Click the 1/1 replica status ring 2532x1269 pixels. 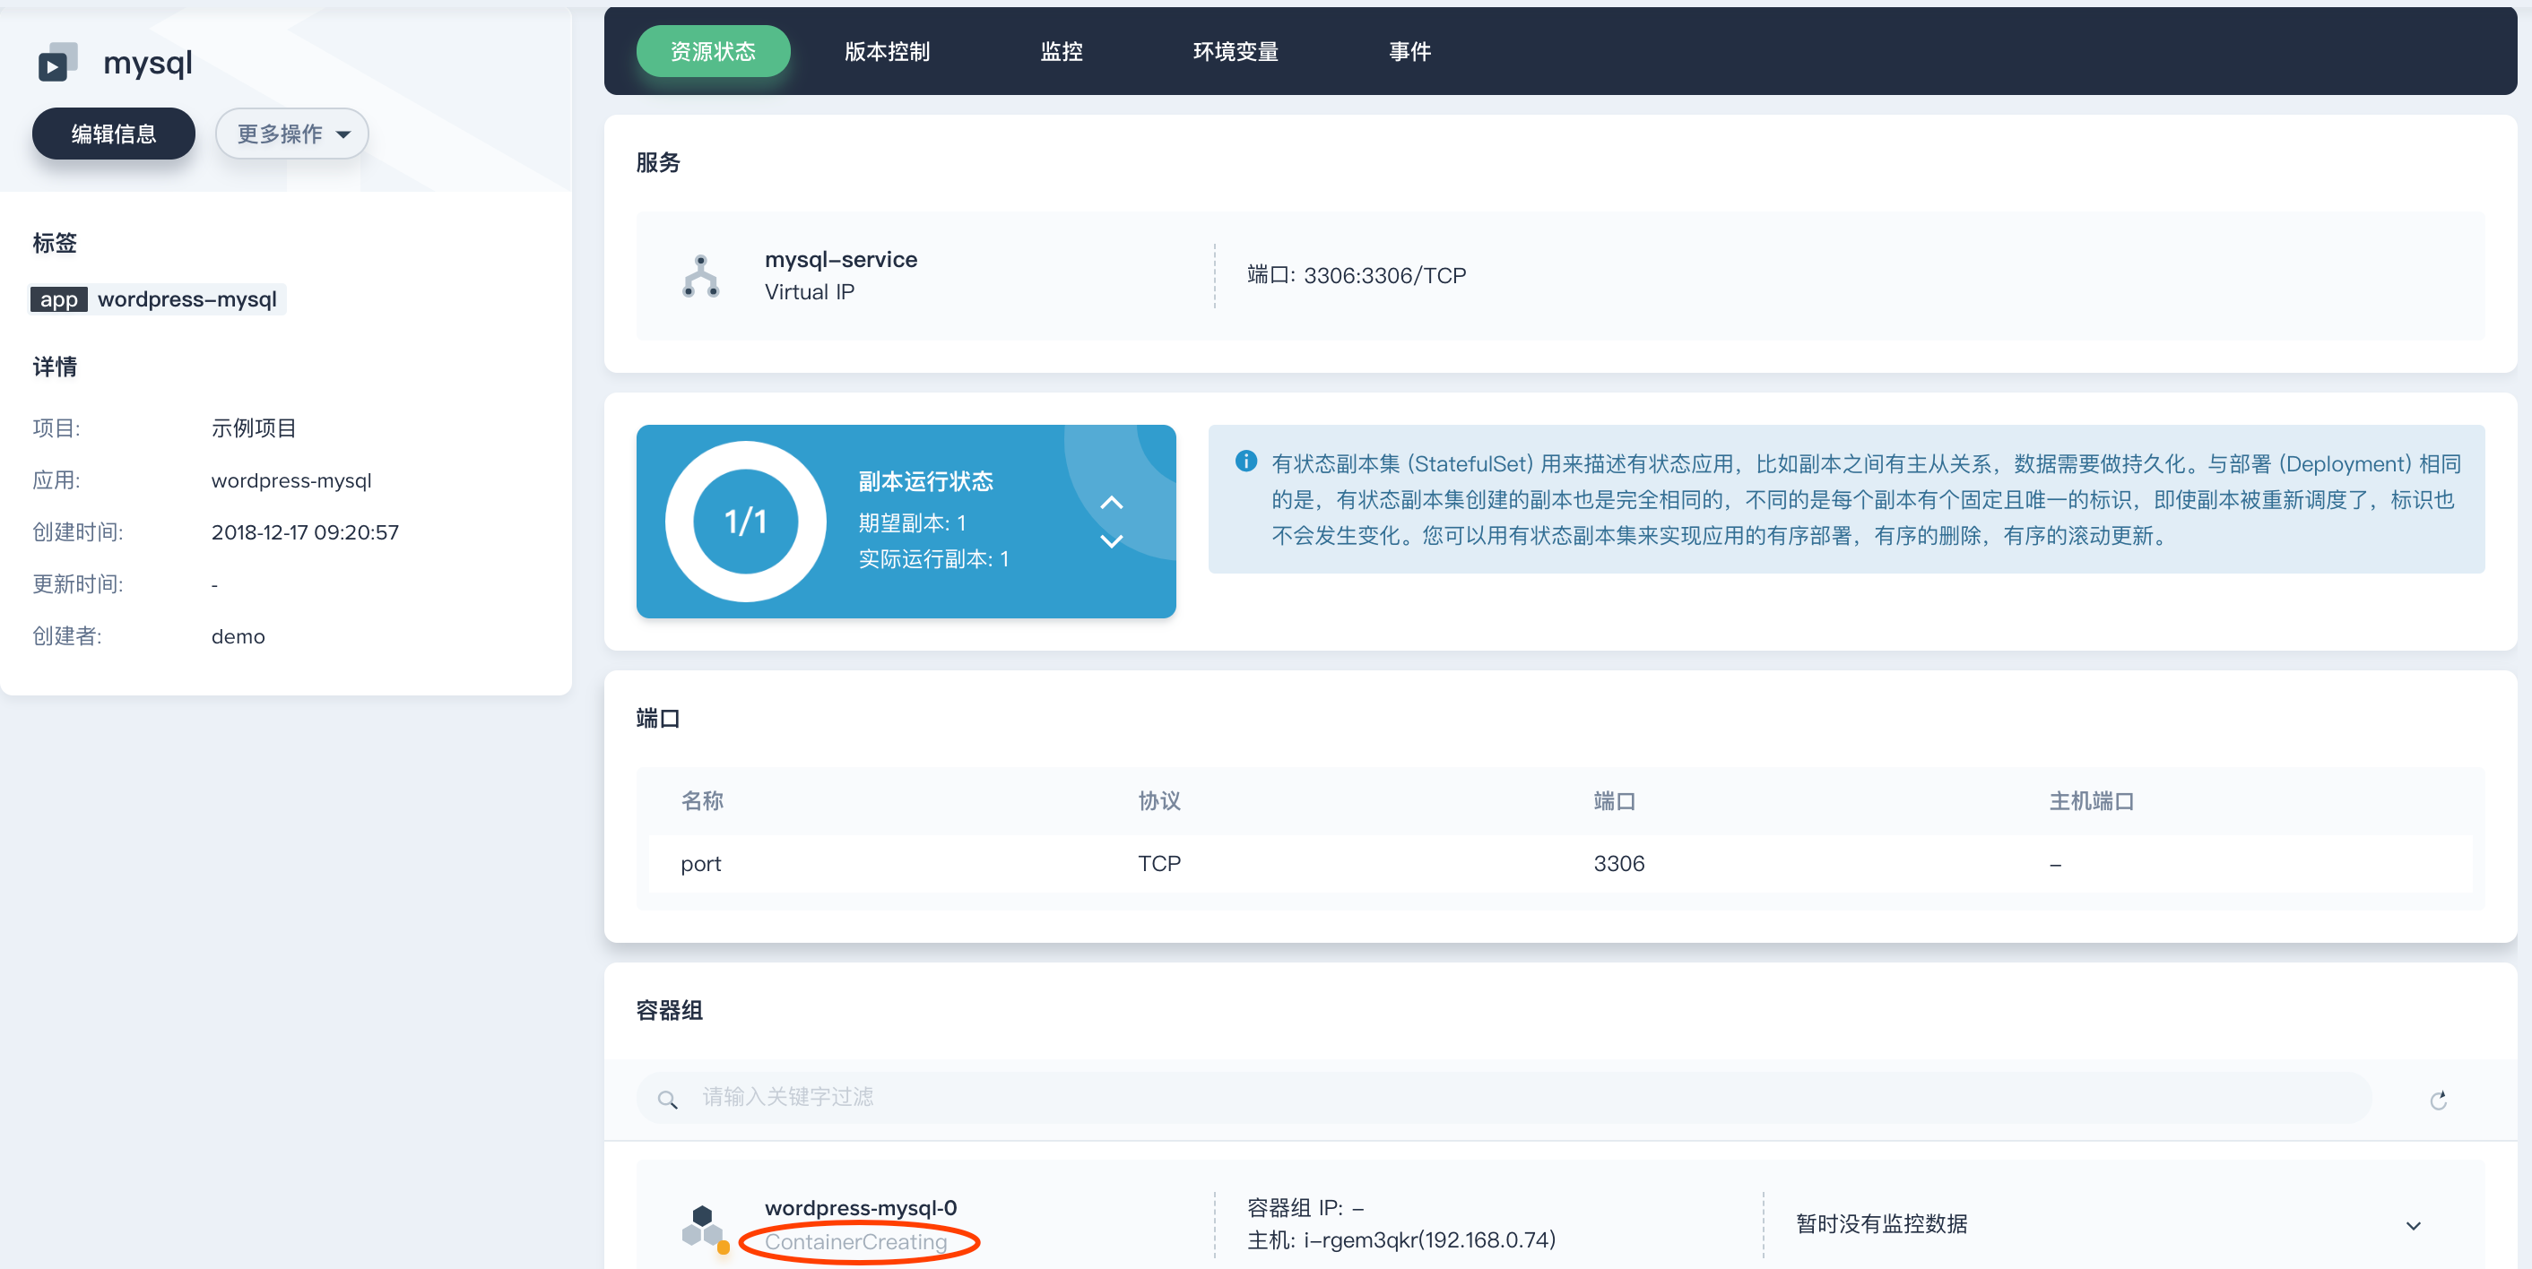point(745,522)
